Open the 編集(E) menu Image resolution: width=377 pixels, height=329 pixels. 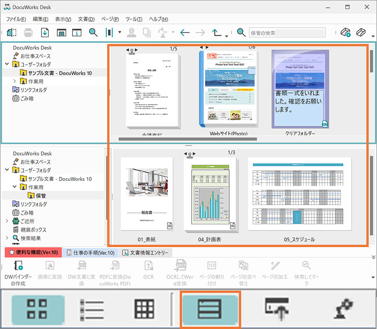(40, 19)
